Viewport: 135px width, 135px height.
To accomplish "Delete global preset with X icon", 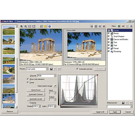I will point(127,103).
